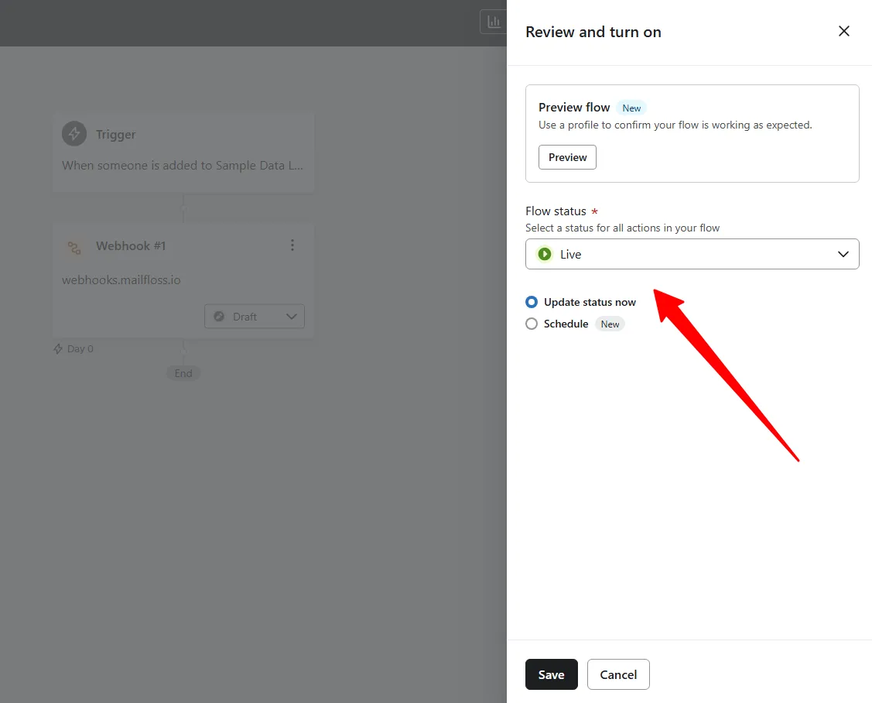The height and width of the screenshot is (703, 872).
Task: Click the Webhook #1 title
Action: point(131,246)
